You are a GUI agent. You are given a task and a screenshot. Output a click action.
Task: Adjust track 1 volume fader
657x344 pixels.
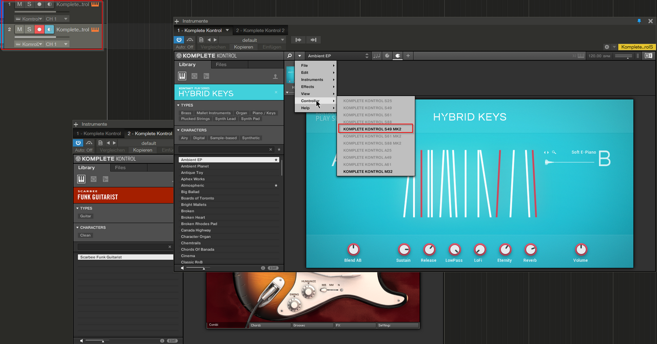42,12
